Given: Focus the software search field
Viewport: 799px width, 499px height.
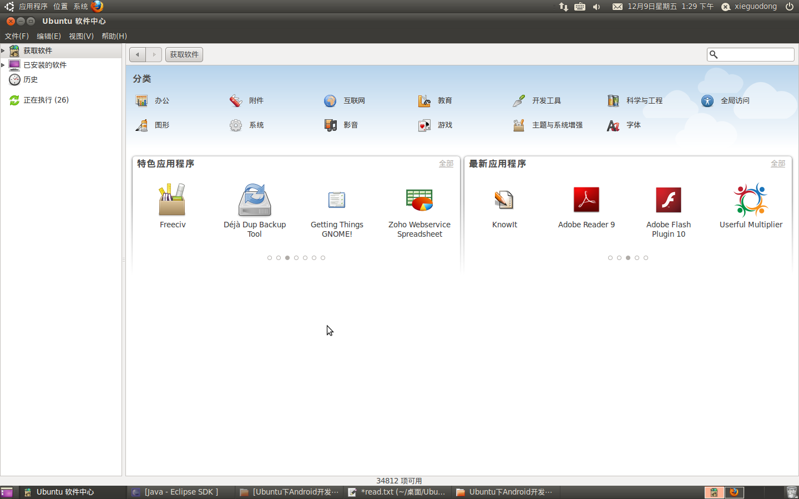Looking at the screenshot, I should pos(751,54).
